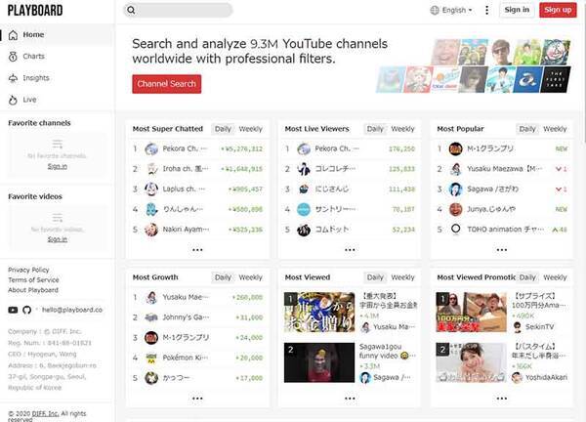
Task: Click コレコレ channel avatar in Live Viewers
Action: [304, 169]
